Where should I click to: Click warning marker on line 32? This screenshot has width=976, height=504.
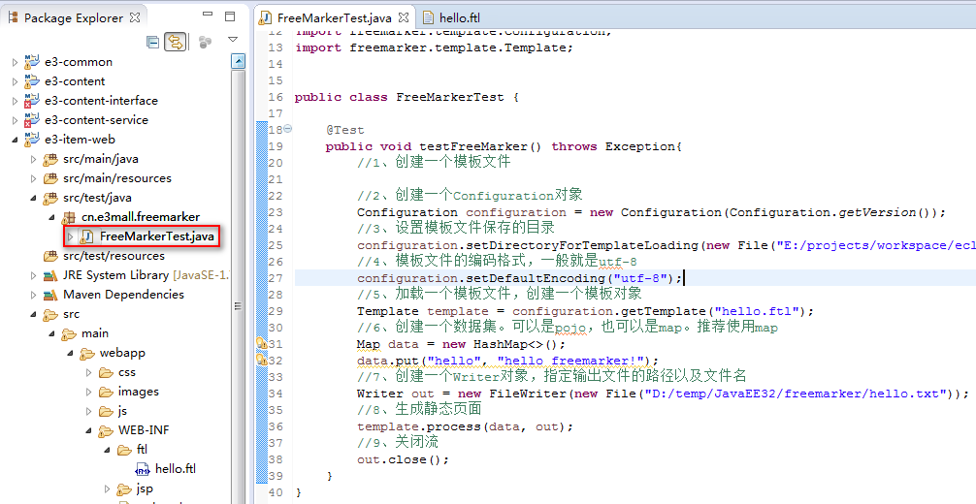click(x=261, y=361)
